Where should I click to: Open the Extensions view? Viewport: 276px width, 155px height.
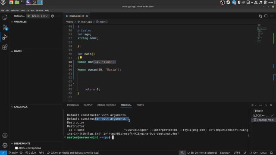[5, 47]
